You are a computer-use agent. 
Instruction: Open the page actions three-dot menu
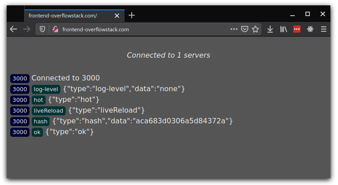point(234,29)
